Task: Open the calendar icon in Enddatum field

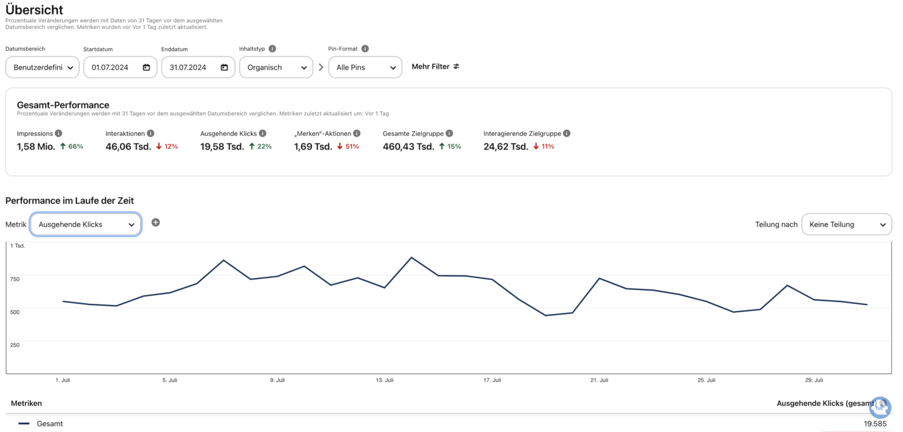Action: click(224, 67)
